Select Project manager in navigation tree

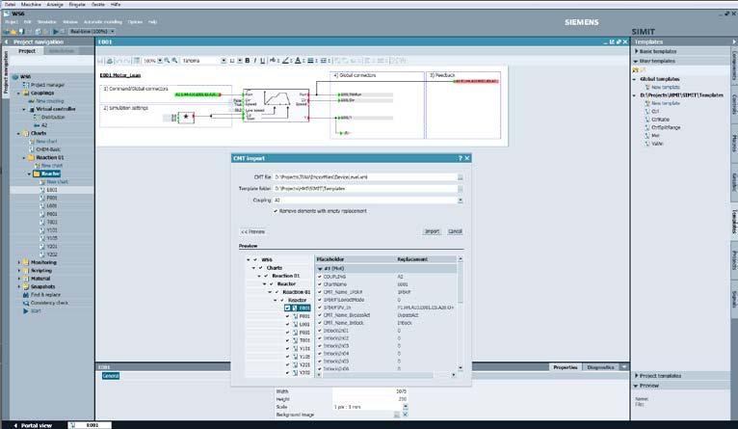(x=47, y=85)
